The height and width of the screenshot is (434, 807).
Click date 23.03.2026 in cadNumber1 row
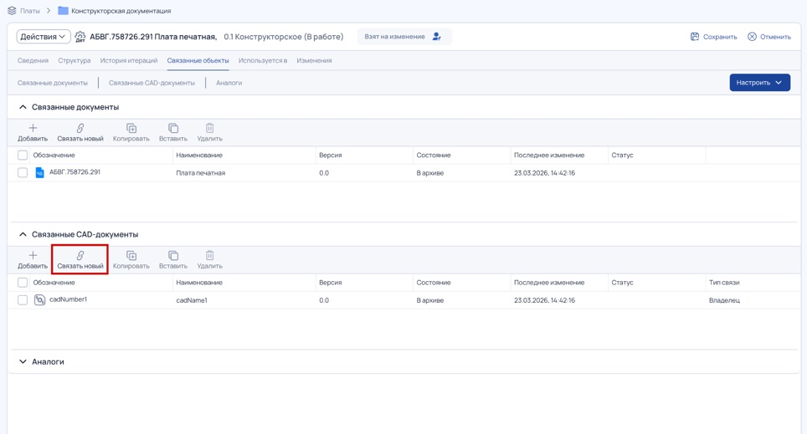[544, 300]
